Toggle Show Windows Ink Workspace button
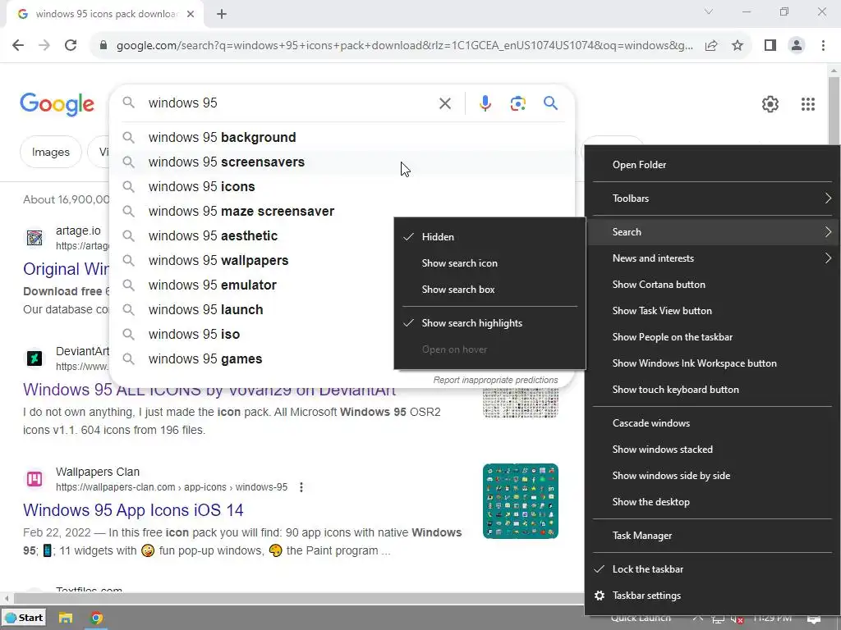 (712, 363)
